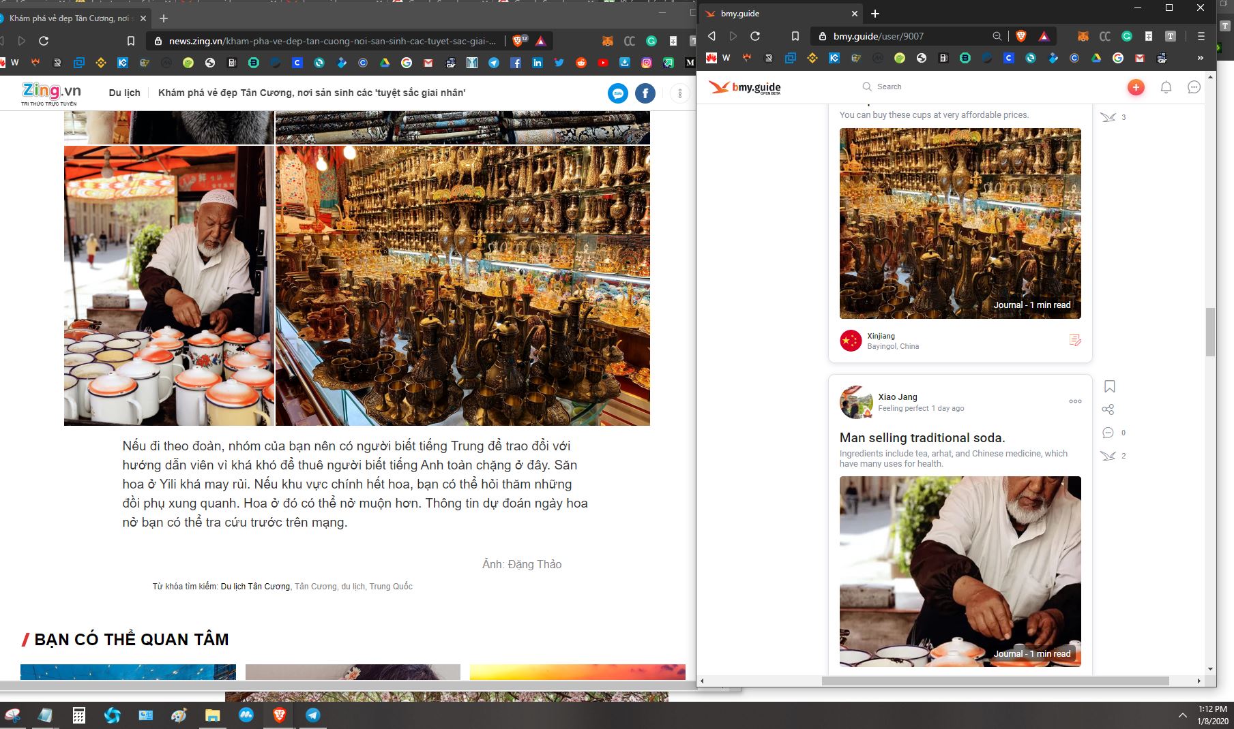The width and height of the screenshot is (1234, 729).
Task: Click Grammarly extension icon in Zing window
Action: [651, 41]
